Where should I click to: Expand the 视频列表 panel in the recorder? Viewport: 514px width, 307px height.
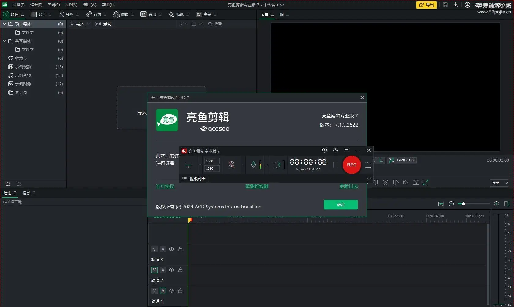click(369, 179)
